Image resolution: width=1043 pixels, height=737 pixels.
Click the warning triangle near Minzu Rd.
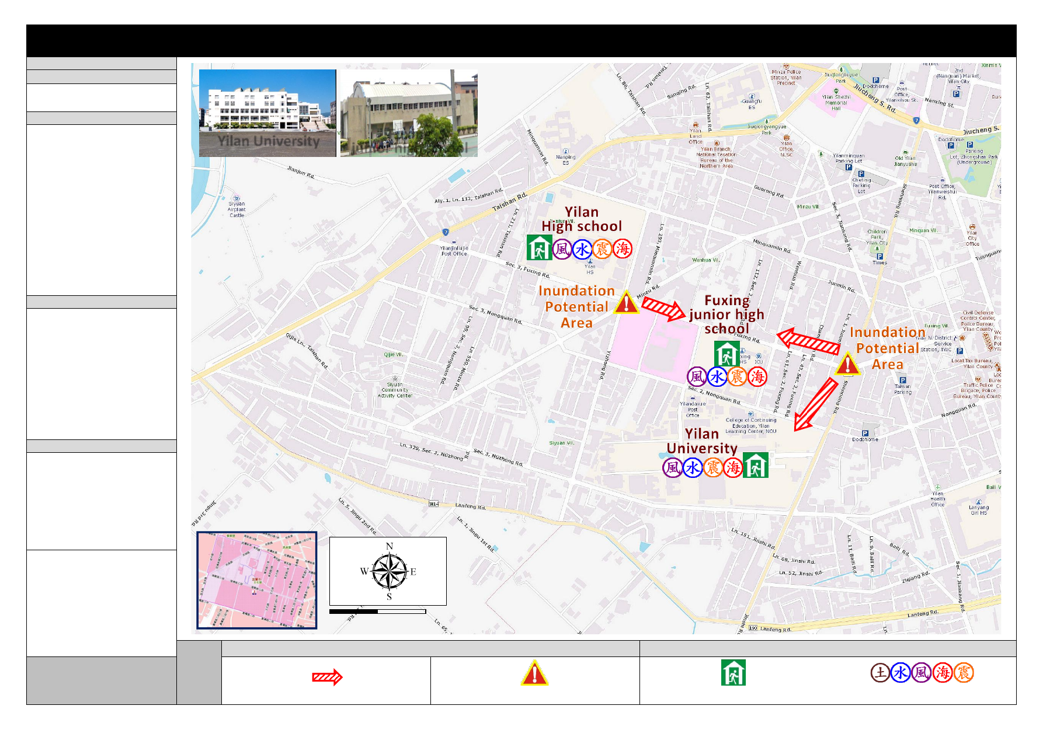(x=627, y=302)
